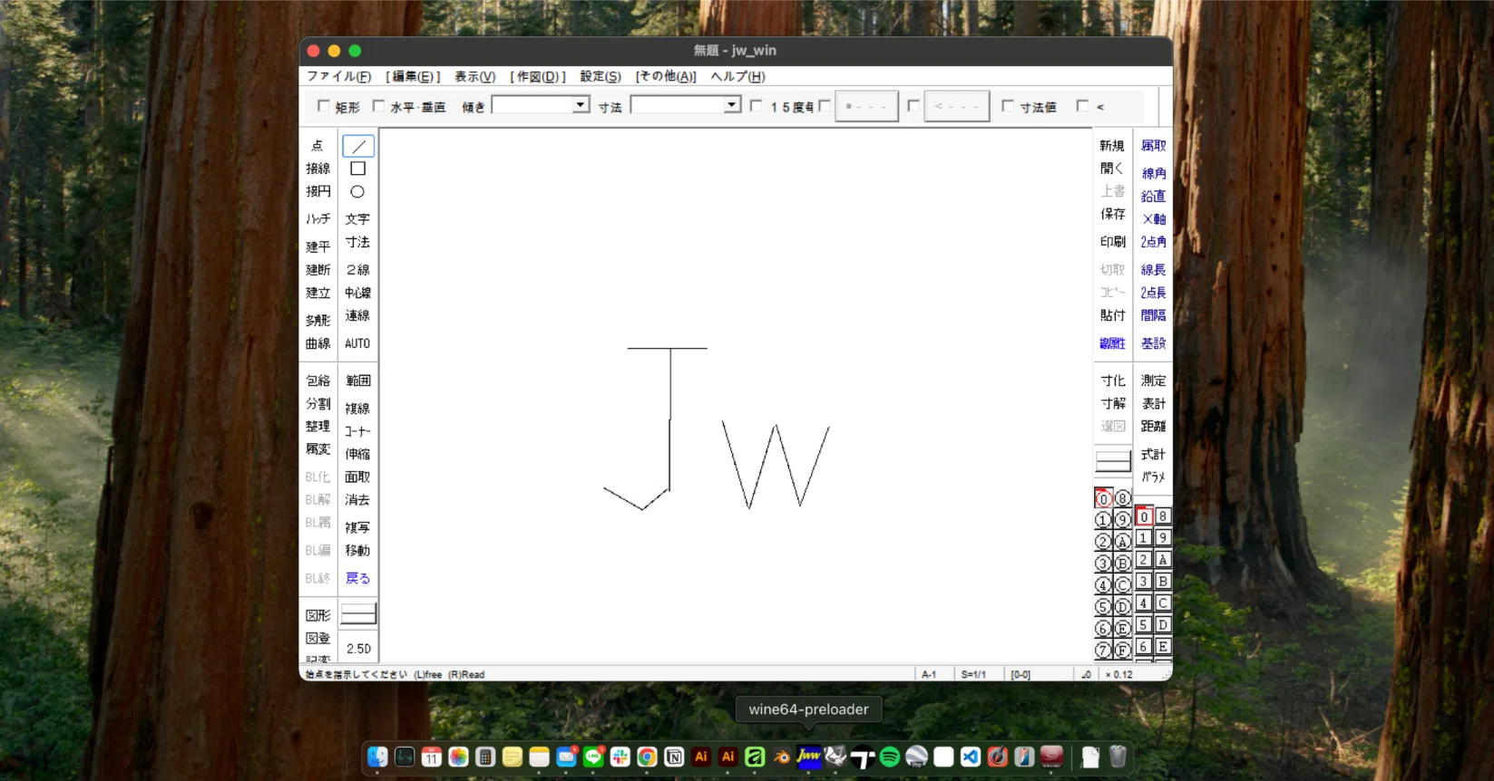Click the ×0.12 zoom indicator

[1119, 674]
